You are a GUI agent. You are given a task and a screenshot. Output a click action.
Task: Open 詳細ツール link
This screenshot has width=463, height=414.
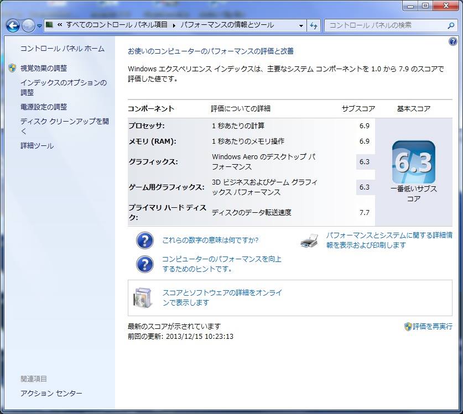[x=37, y=146]
